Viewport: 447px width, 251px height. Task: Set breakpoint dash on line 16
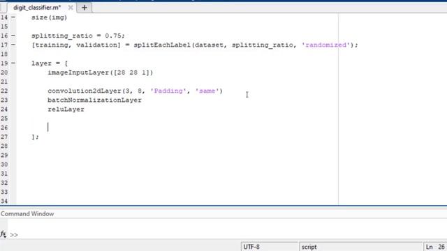(x=13, y=36)
